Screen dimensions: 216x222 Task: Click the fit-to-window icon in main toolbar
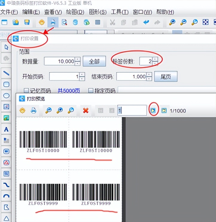coord(206,22)
